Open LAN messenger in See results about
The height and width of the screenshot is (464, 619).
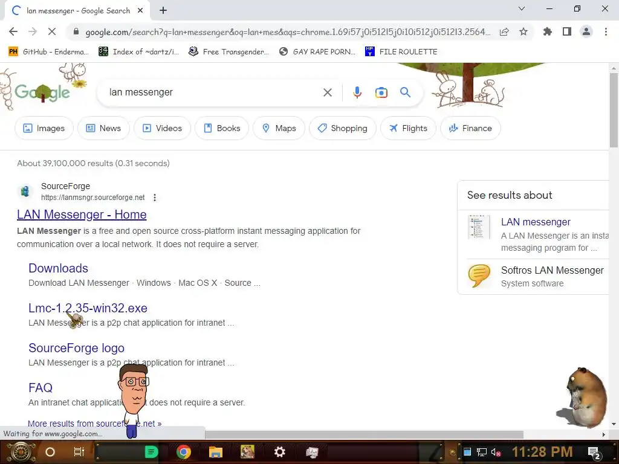tap(536, 222)
